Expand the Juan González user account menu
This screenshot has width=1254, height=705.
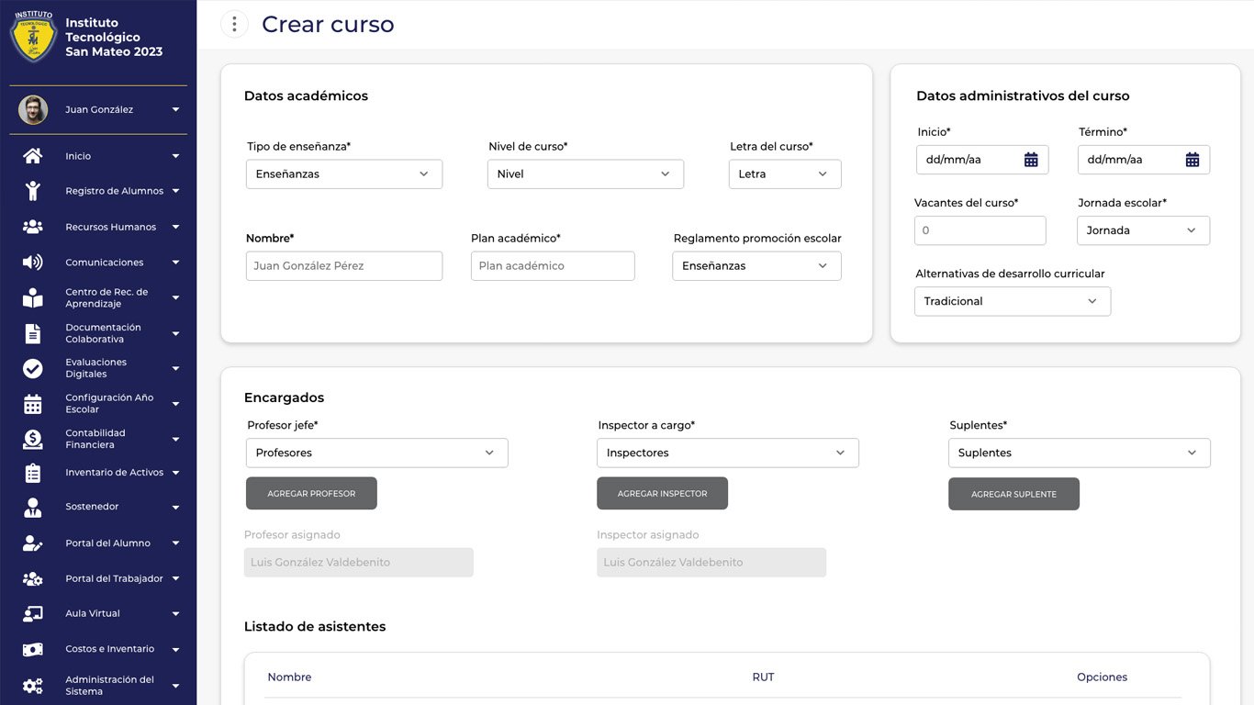pos(174,108)
